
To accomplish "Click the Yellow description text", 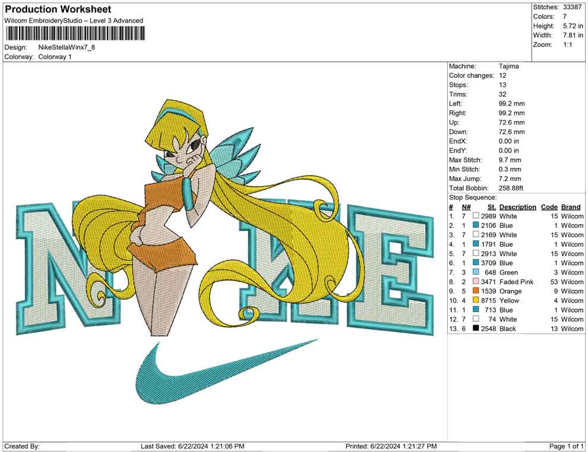I will [x=509, y=300].
